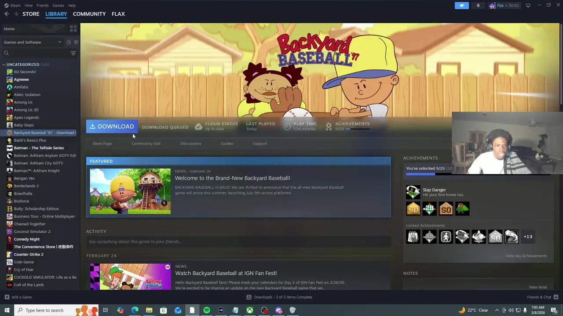Select Among Us 3D in the game list
The height and width of the screenshot is (316, 563).
coord(26,110)
